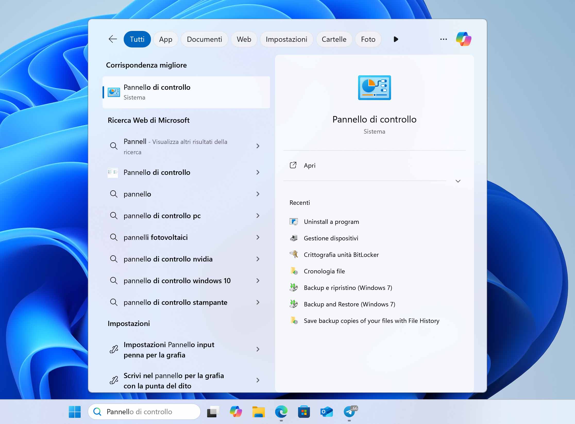Viewport: 575px width, 424px height.
Task: Click the BitLocker keys icon
Action: point(293,255)
